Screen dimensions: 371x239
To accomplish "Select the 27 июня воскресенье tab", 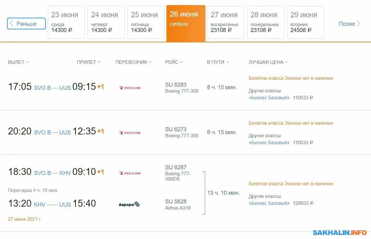I will click(x=225, y=22).
